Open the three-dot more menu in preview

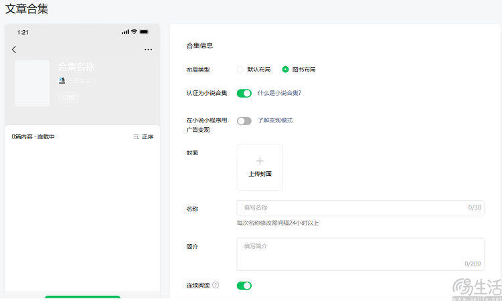[x=148, y=49]
